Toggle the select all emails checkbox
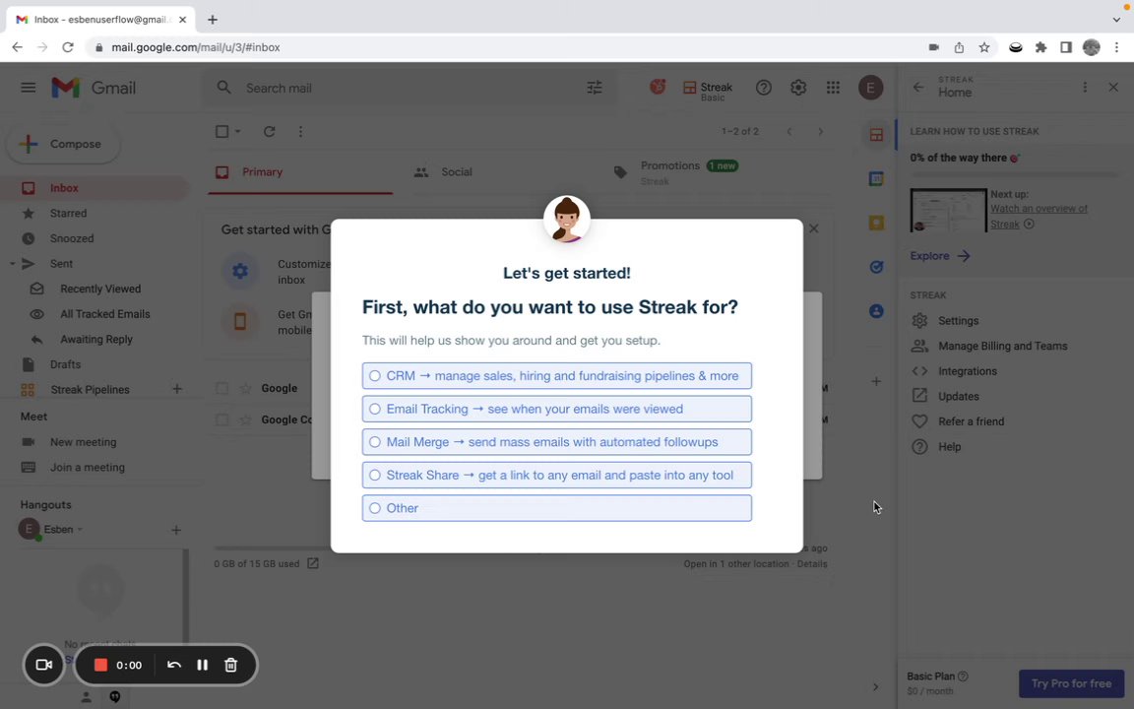The width and height of the screenshot is (1134, 709). [x=222, y=132]
